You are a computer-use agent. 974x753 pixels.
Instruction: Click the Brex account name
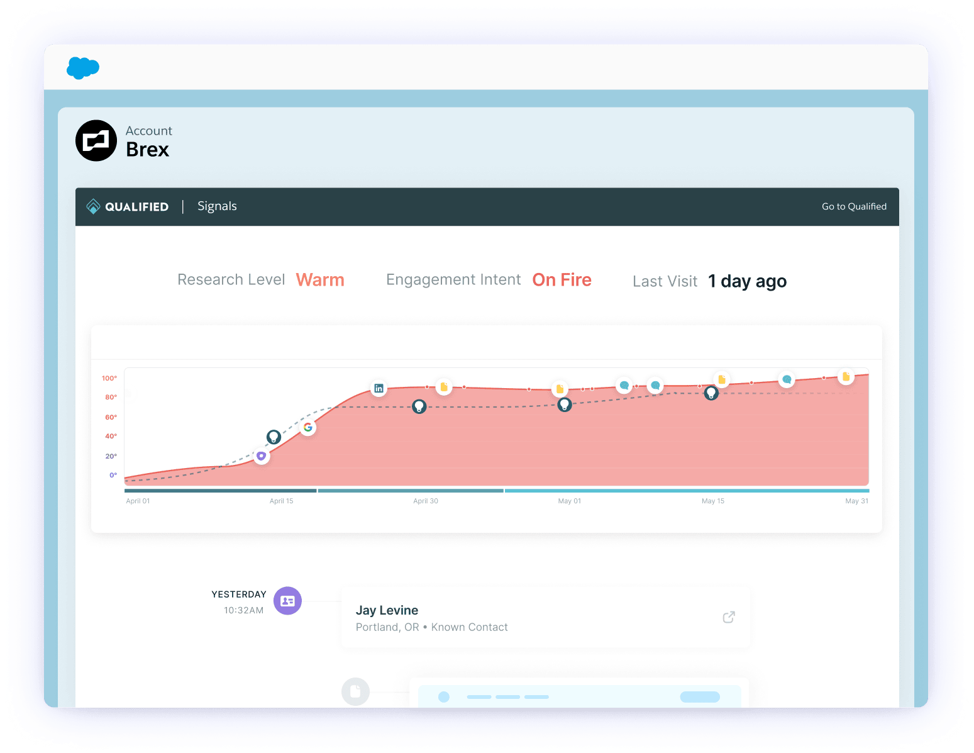coord(148,150)
